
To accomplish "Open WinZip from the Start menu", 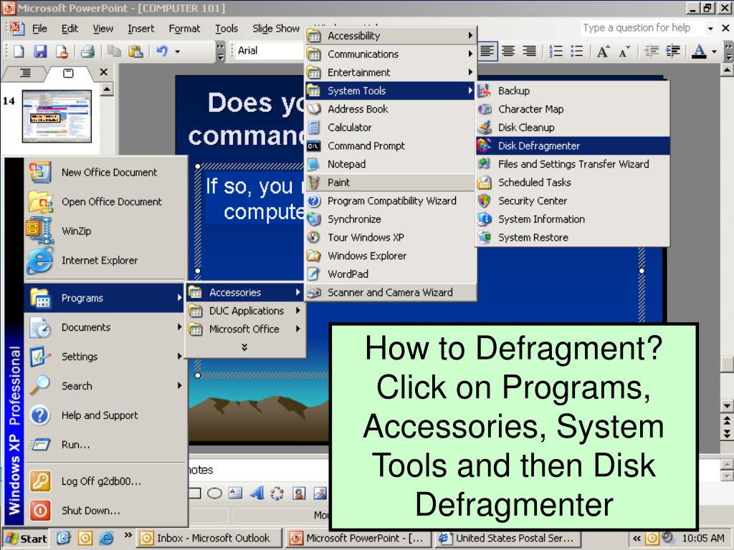I will (x=106, y=231).
